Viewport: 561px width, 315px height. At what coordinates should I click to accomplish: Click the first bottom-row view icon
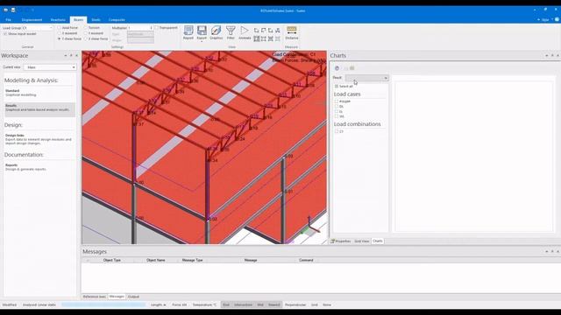(257, 38)
